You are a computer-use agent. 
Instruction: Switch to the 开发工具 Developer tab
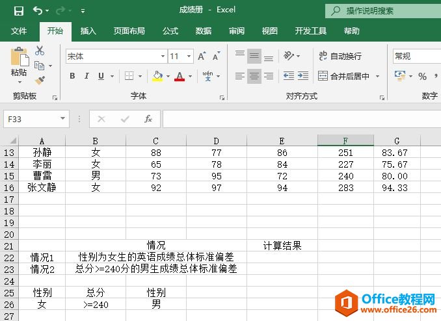[310, 31]
